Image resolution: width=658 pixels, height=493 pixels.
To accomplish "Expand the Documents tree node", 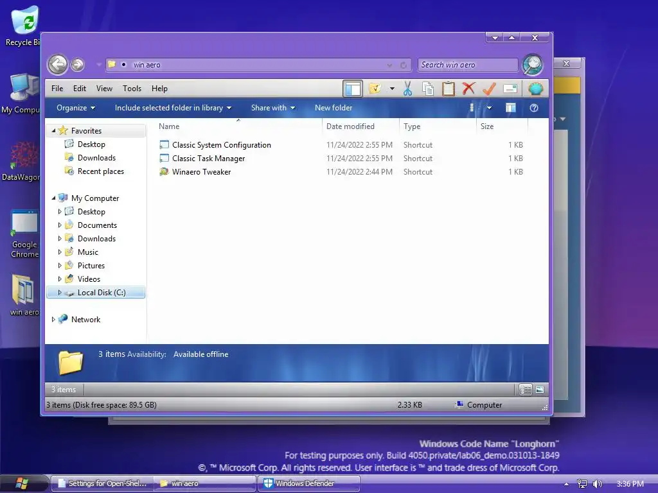I will (60, 225).
